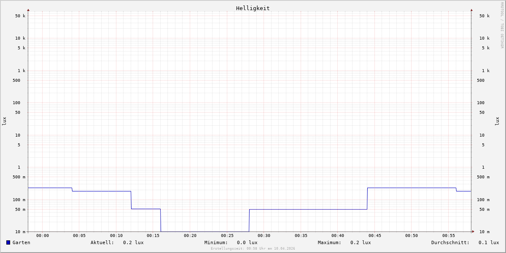Click the "00:25" time axis label
Viewport: 506px width, 253px height.
pyautogui.click(x=227, y=236)
